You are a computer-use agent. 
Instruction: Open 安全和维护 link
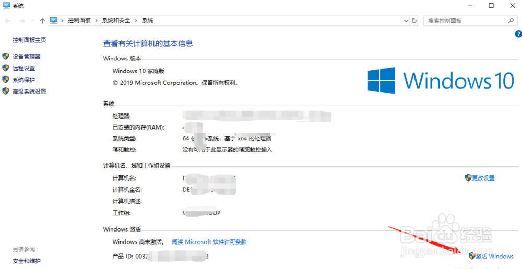point(27,261)
